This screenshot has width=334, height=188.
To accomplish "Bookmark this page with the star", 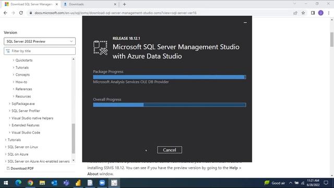I will (303, 13).
